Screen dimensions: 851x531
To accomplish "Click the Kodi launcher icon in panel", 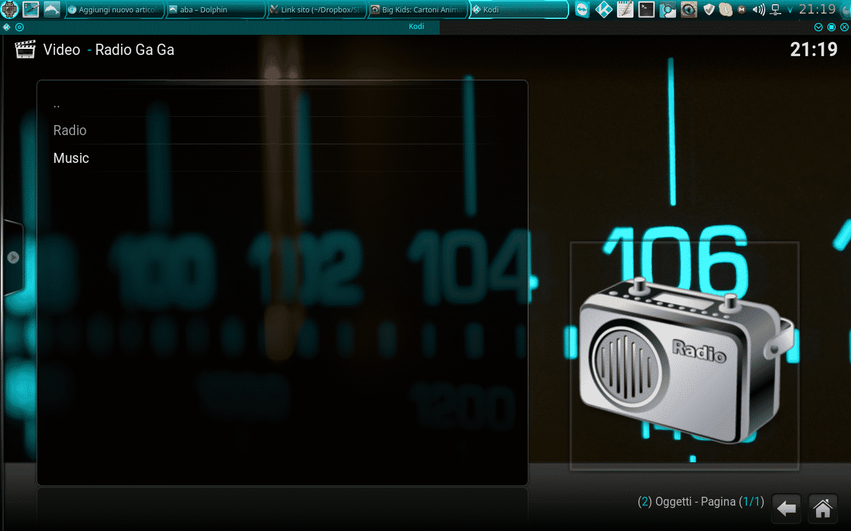I will pyautogui.click(x=603, y=9).
